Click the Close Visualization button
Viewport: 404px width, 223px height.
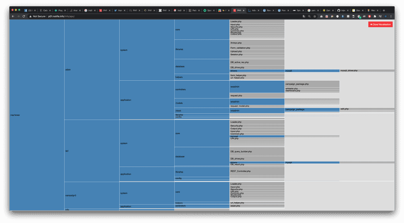(x=380, y=24)
